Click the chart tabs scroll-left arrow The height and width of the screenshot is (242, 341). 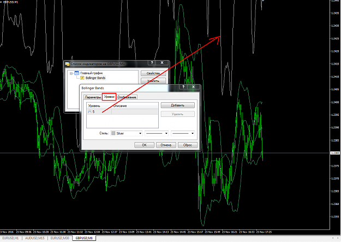coord(333,238)
